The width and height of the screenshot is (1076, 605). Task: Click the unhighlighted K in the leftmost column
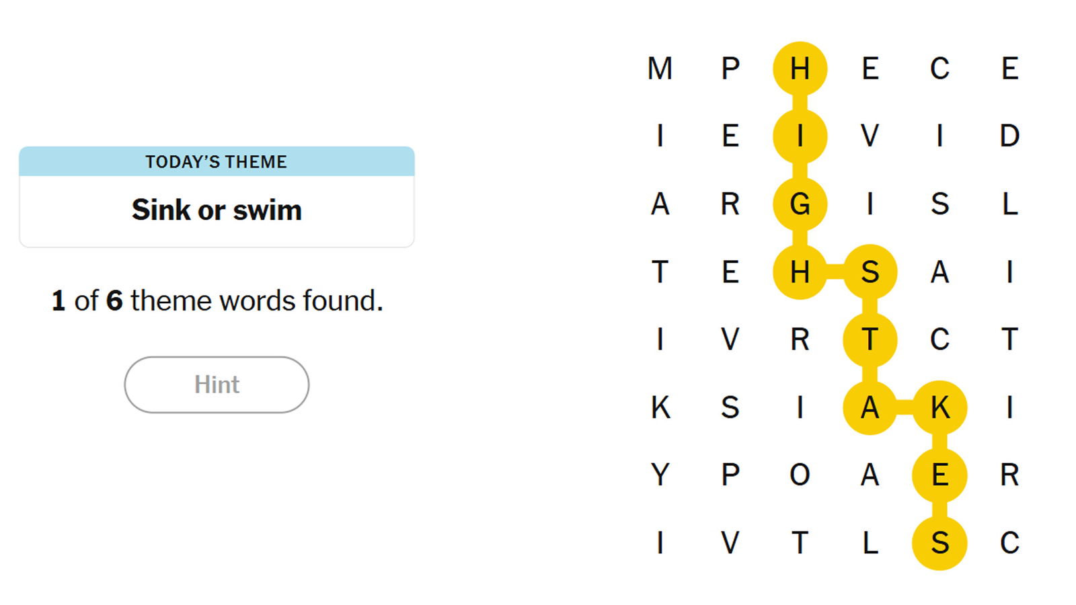pos(660,407)
